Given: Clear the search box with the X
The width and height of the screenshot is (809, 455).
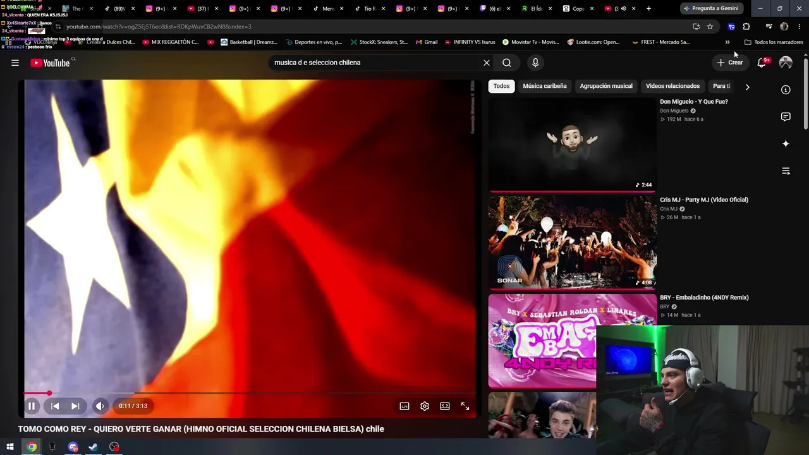Looking at the screenshot, I should [487, 63].
